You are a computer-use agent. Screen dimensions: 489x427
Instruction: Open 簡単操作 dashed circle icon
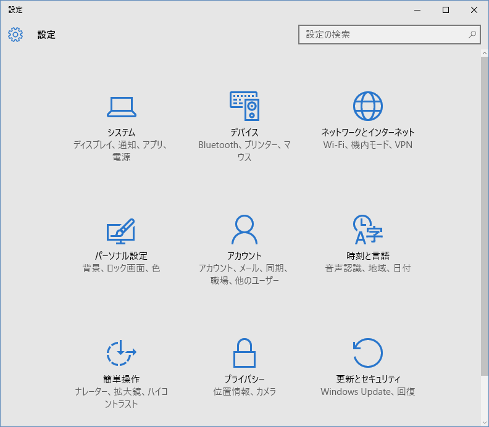click(x=121, y=354)
